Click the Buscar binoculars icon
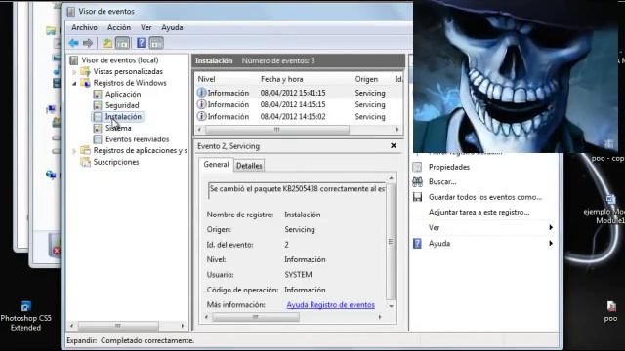This screenshot has width=625, height=351. pos(417,182)
